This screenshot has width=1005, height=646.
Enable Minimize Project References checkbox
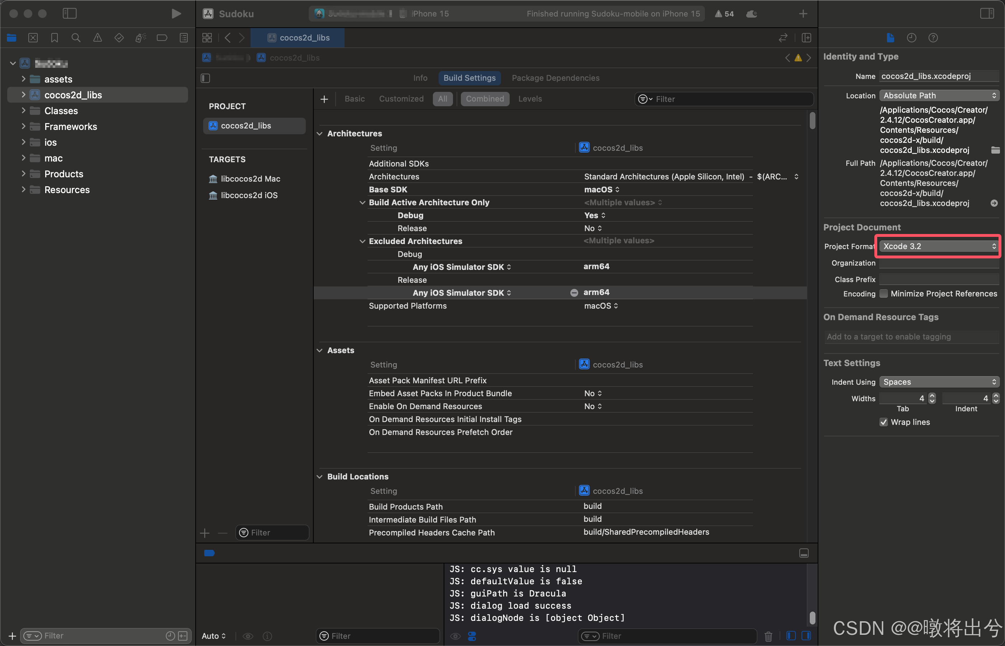pyautogui.click(x=884, y=294)
